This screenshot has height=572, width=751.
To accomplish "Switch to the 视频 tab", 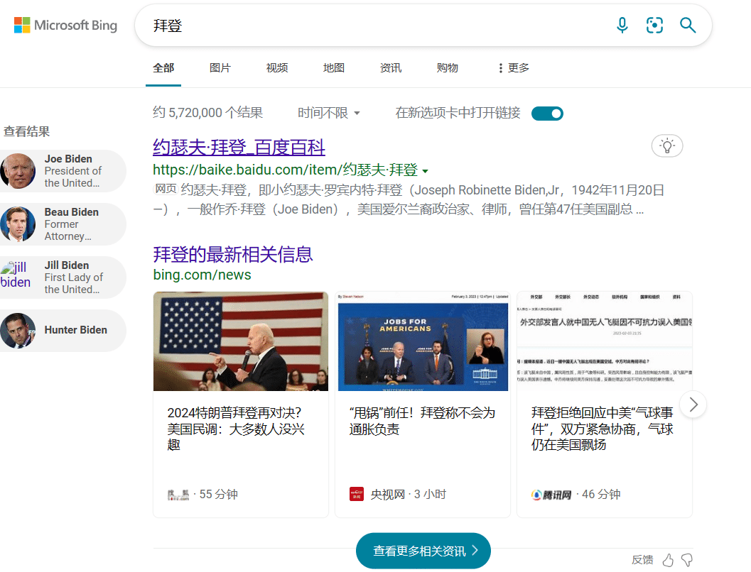I will pyautogui.click(x=277, y=68).
